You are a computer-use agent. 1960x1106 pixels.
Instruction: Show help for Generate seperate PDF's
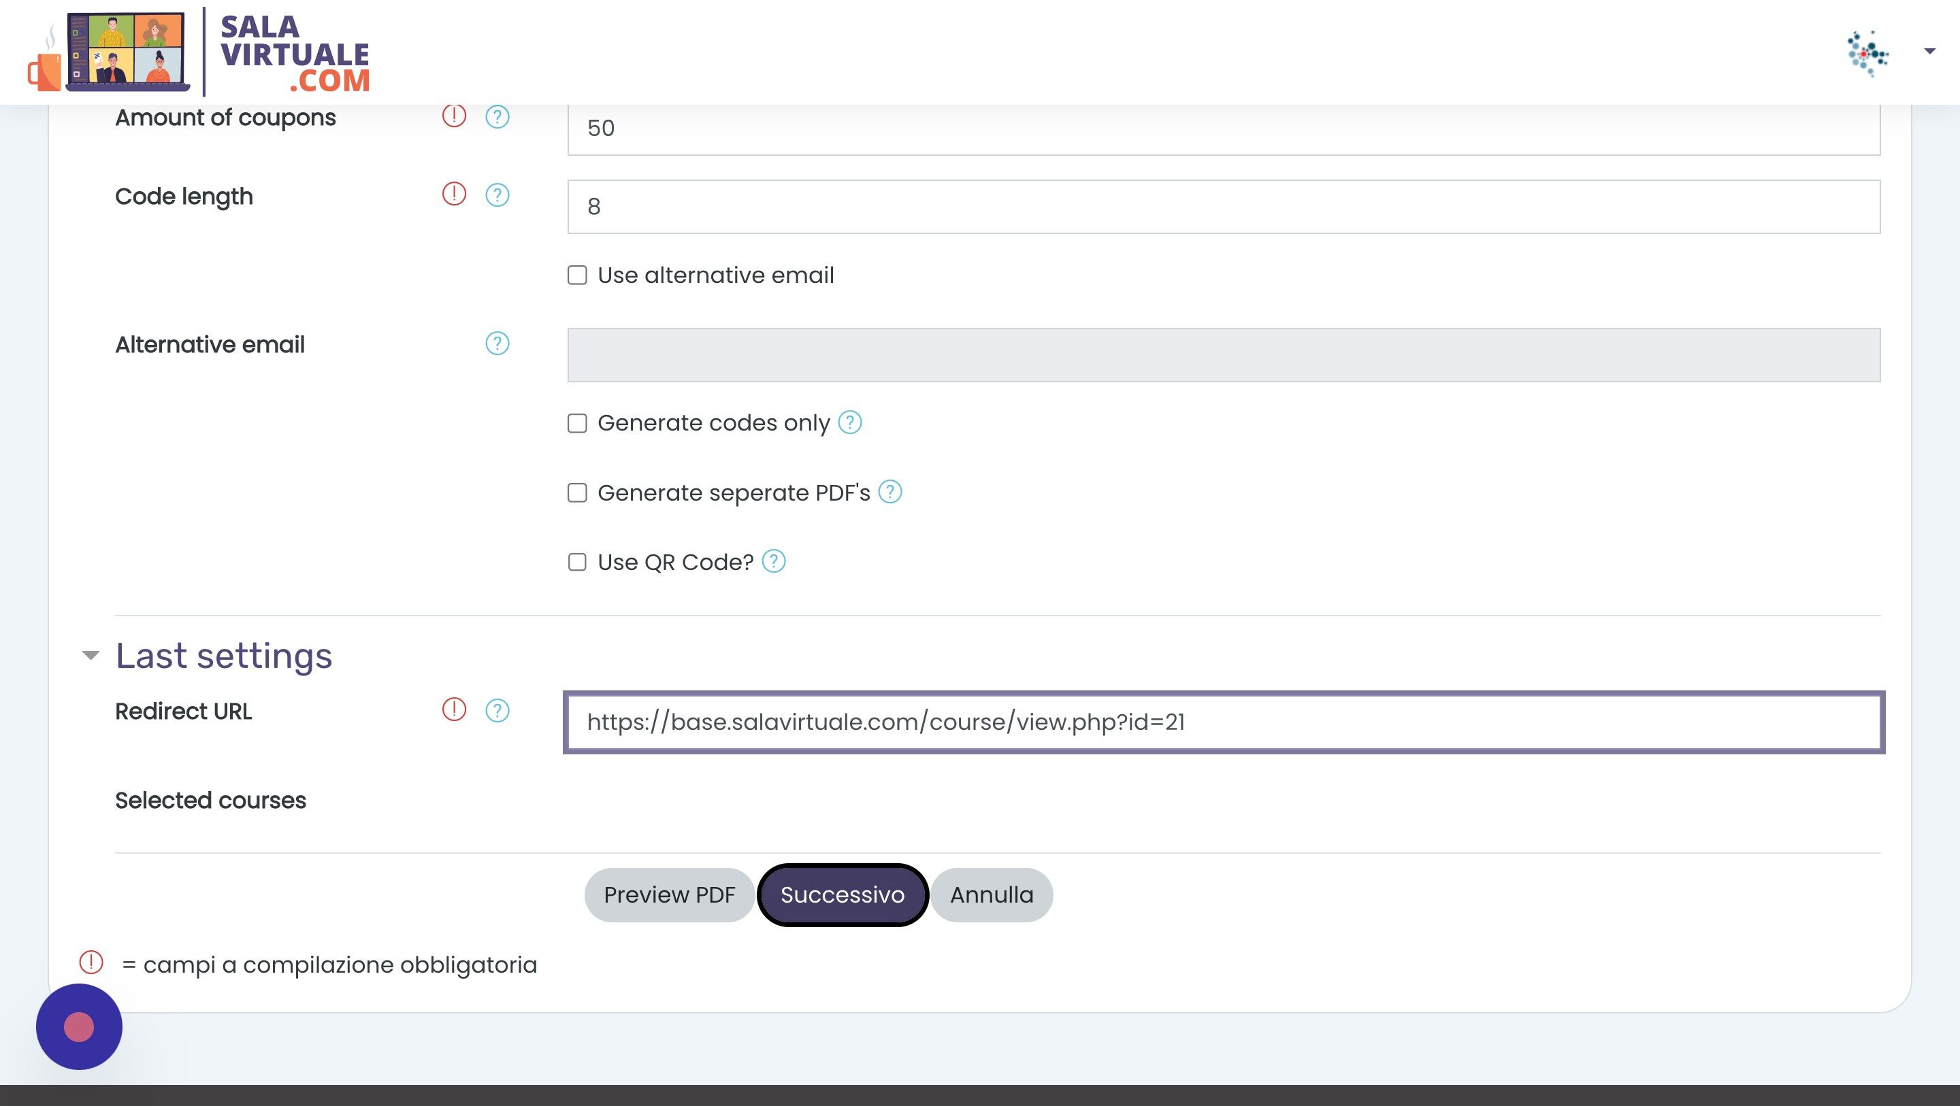[x=889, y=491]
